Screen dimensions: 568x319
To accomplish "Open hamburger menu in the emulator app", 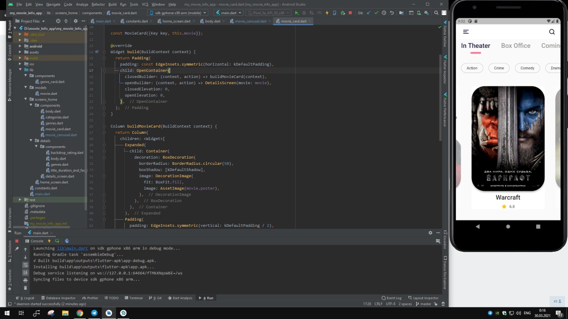I will [x=466, y=31].
